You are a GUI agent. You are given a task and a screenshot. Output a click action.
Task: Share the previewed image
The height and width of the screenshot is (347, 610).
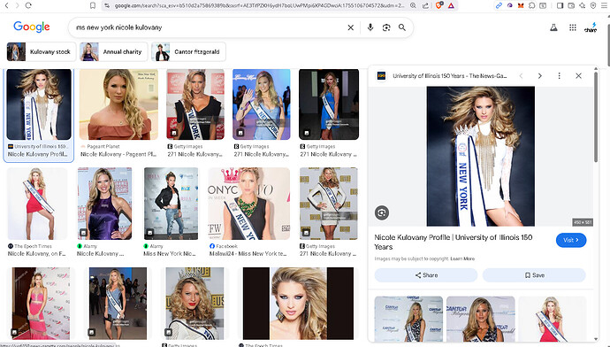(x=426, y=275)
